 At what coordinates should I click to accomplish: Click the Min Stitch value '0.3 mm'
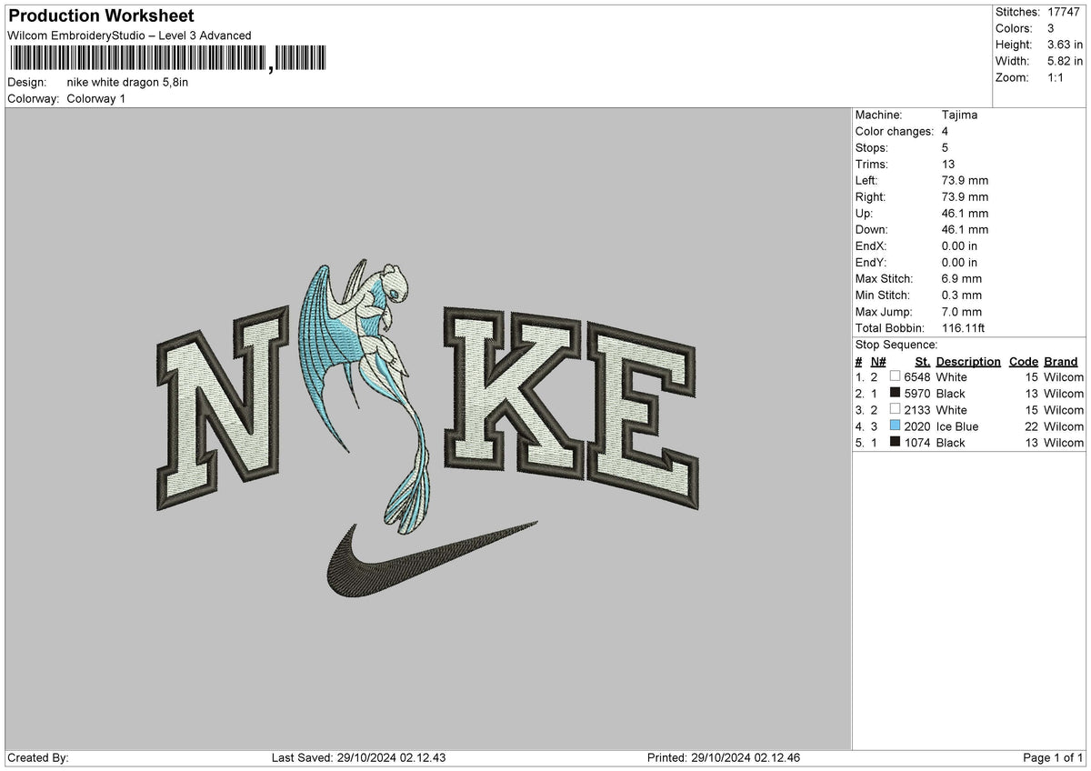963,295
